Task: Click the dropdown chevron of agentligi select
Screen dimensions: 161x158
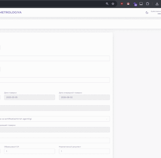Action: pyautogui.click(x=107, y=119)
